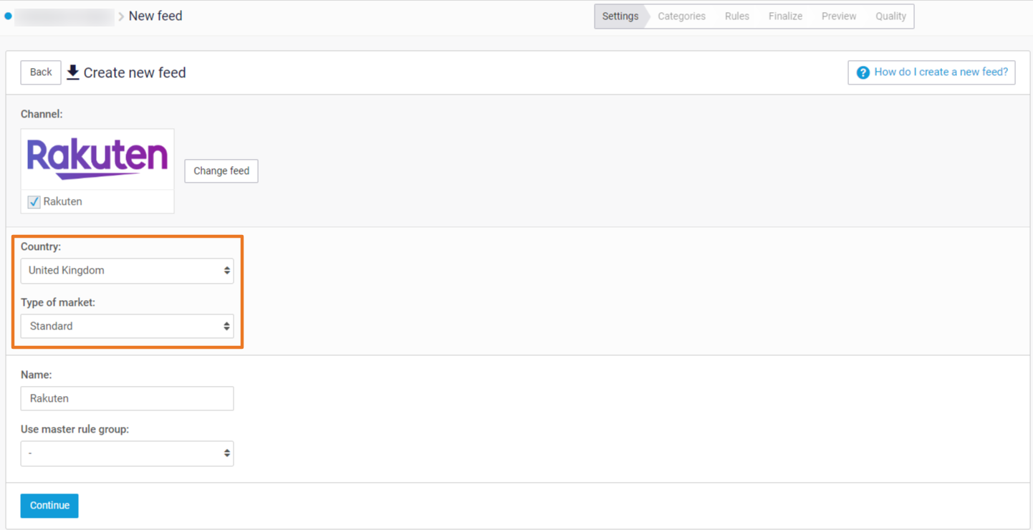Click the 'Country:' label

pos(41,246)
